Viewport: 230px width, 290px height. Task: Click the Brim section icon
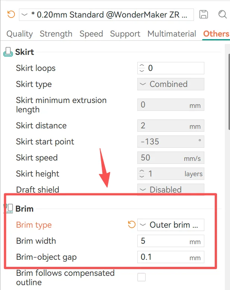tap(8, 208)
